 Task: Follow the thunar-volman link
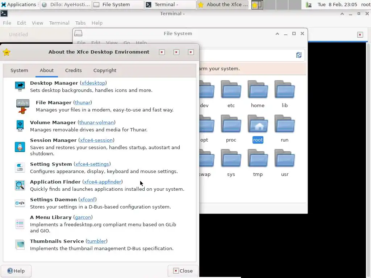pos(96,122)
